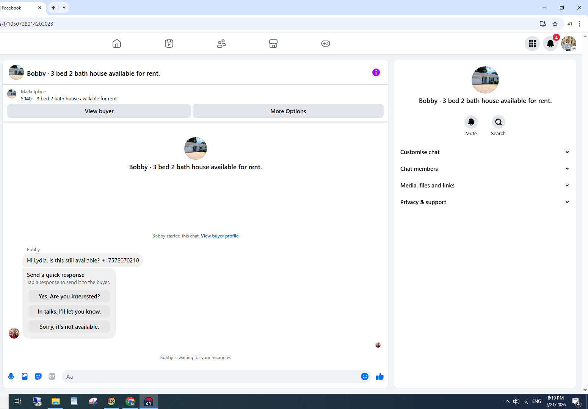The width and height of the screenshot is (588, 409).
Task: Open a new browser tab
Action: [53, 8]
